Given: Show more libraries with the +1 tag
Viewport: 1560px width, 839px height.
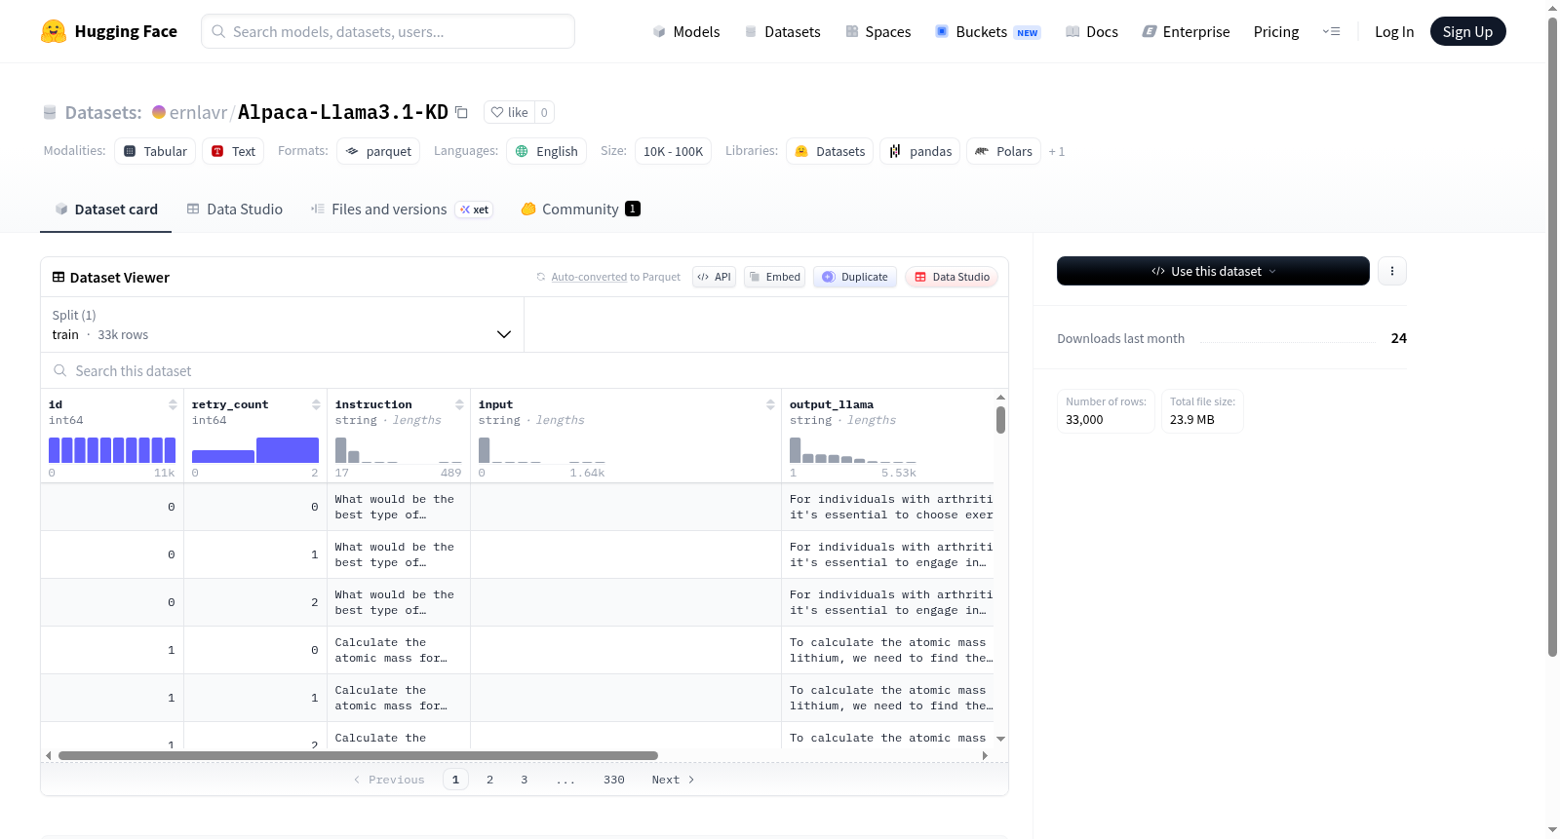Looking at the screenshot, I should coord(1057,151).
